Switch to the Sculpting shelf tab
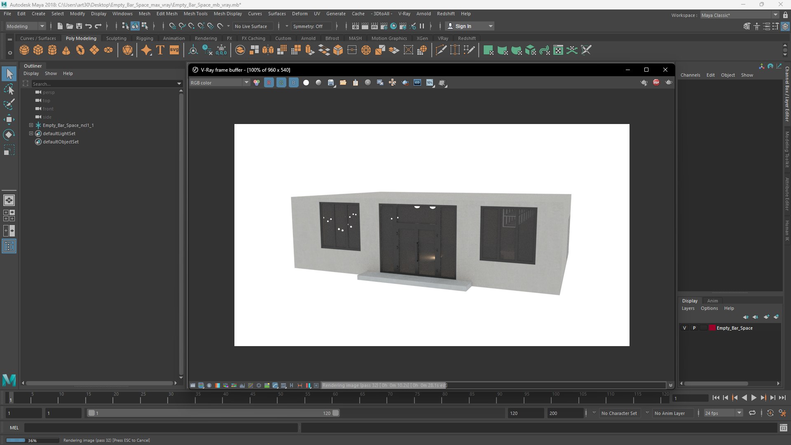The height and width of the screenshot is (445, 791). pyautogui.click(x=116, y=38)
